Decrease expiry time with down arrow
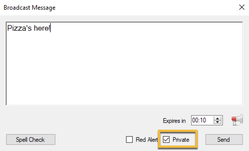The width and height of the screenshot is (249, 151). (217, 122)
